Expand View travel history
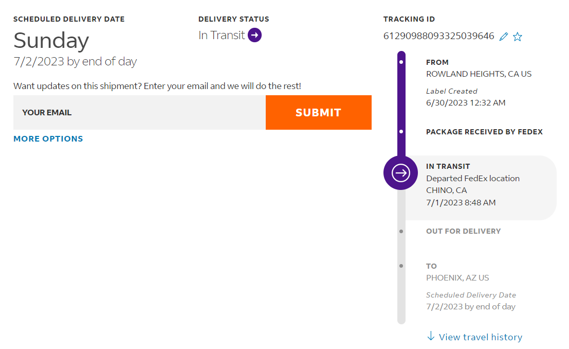The width and height of the screenshot is (569, 349). 480,337
